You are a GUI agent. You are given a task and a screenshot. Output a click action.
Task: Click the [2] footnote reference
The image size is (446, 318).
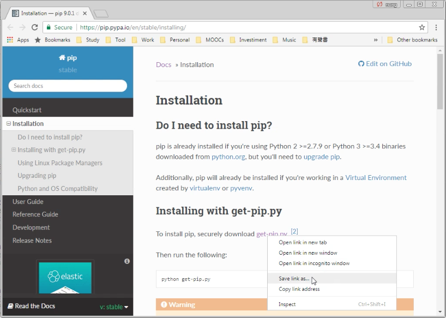[x=294, y=231]
